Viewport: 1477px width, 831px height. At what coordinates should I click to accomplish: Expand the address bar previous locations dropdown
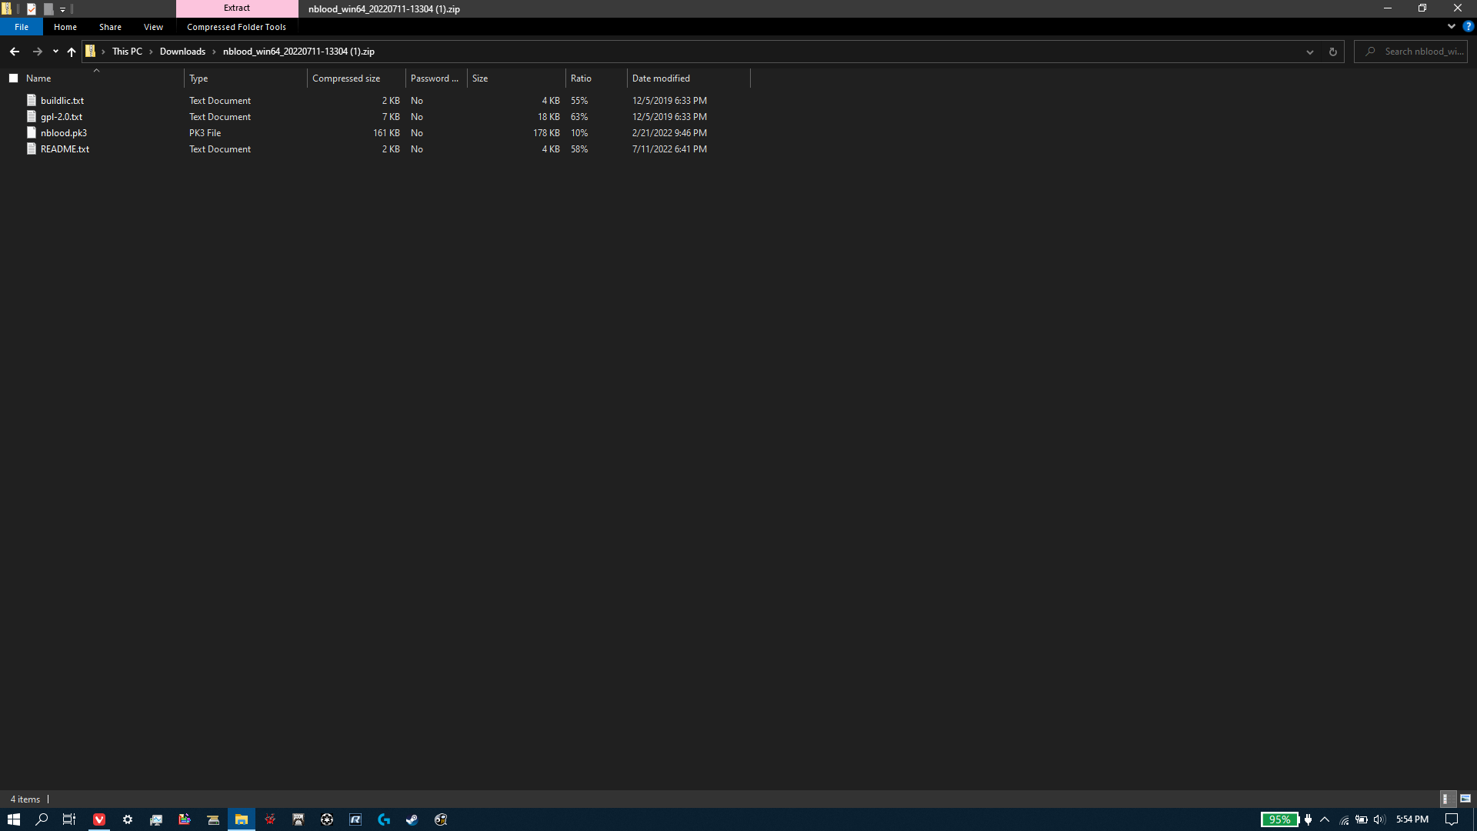click(1310, 52)
